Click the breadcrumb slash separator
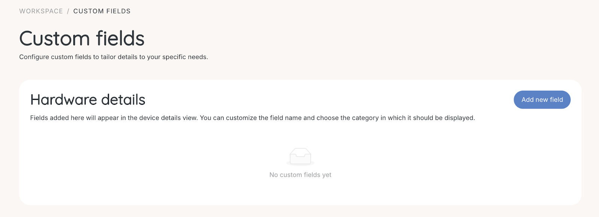Screen dimensions: 599x217 pos(68,11)
